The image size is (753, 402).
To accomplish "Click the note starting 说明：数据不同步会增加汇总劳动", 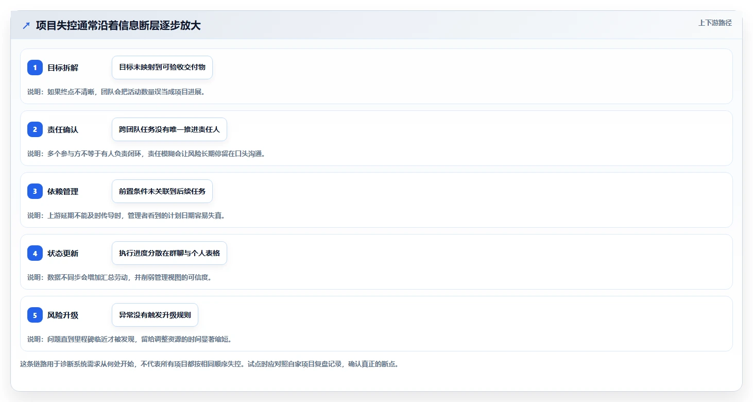I will [x=120, y=277].
